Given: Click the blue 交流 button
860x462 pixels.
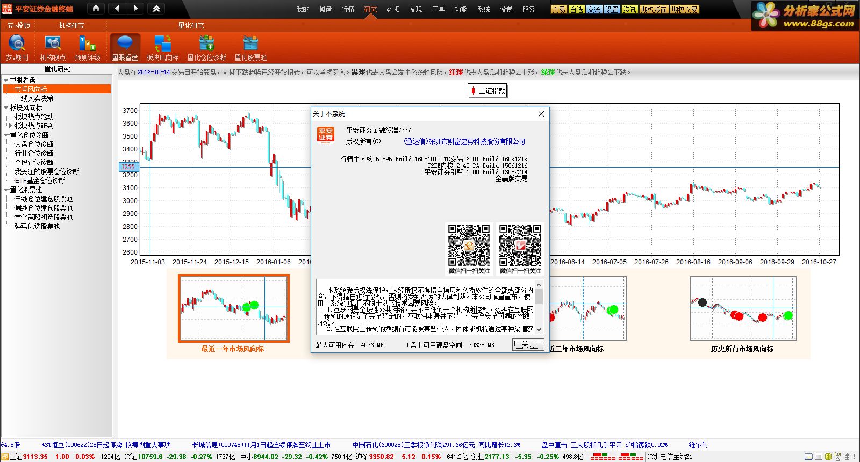Looking at the screenshot, I should [594, 9].
